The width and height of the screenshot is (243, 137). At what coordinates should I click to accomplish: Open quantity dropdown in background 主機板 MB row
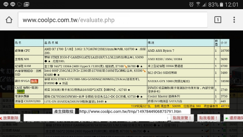point(216,124)
